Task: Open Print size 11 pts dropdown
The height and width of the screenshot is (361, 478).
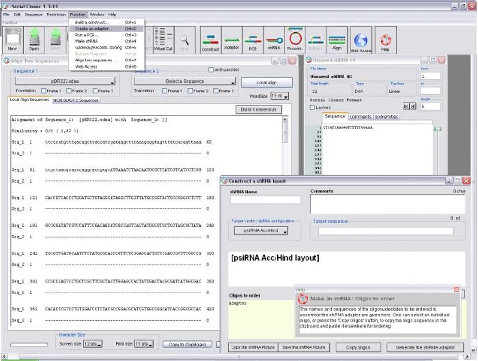Action: 144,344
